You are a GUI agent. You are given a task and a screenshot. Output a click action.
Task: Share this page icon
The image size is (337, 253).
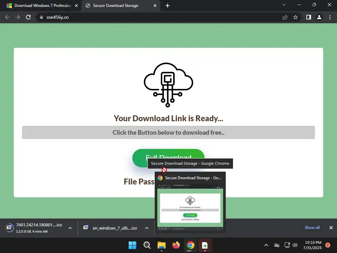pyautogui.click(x=285, y=17)
